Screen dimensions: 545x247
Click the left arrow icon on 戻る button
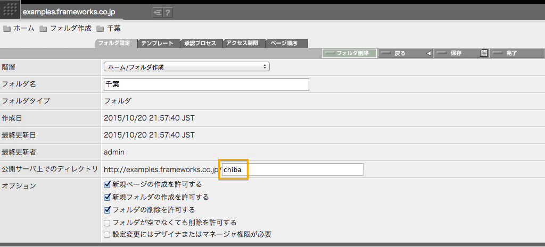tap(429, 54)
